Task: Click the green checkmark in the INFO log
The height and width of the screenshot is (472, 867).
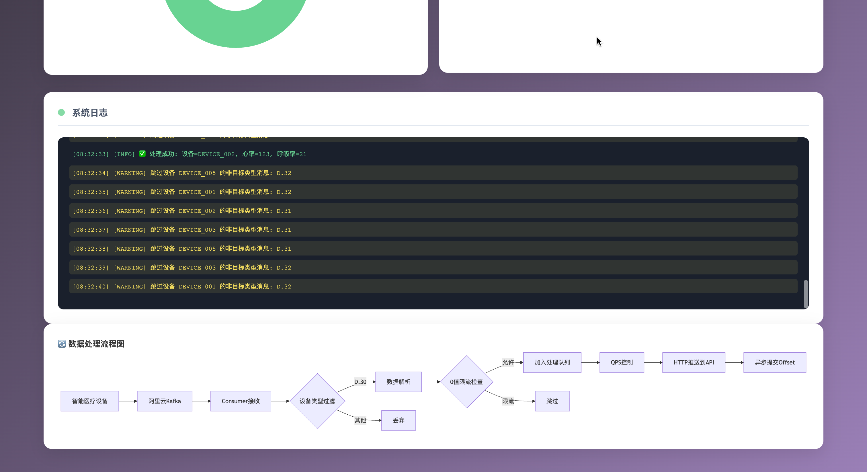Action: pyautogui.click(x=142, y=154)
